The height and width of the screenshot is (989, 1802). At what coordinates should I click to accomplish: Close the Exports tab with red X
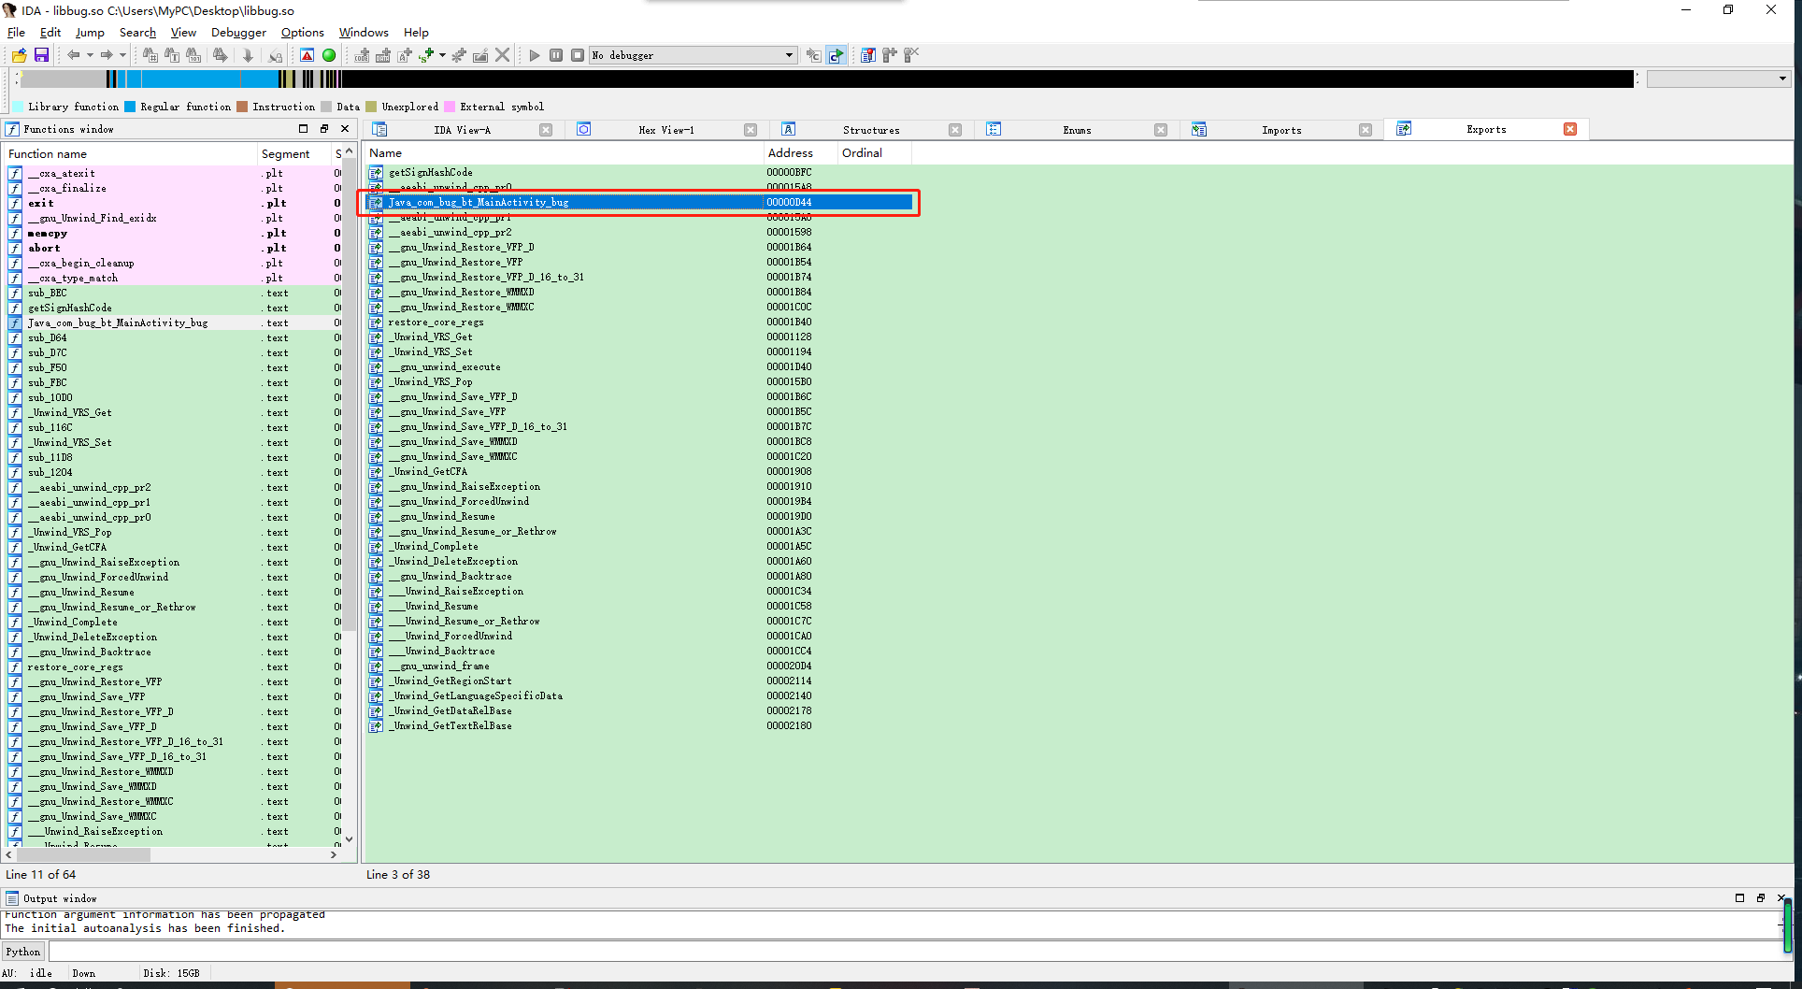point(1570,129)
